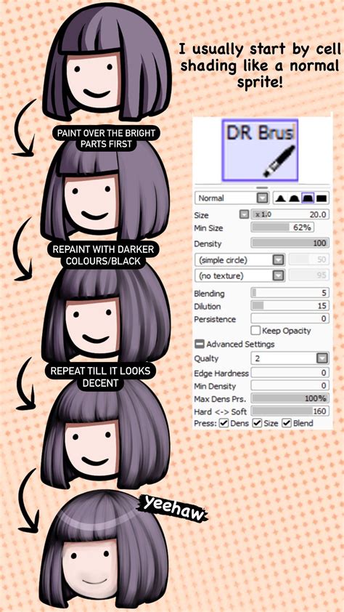
Task: Click the Edge Hardness slider
Action: [x=290, y=373]
